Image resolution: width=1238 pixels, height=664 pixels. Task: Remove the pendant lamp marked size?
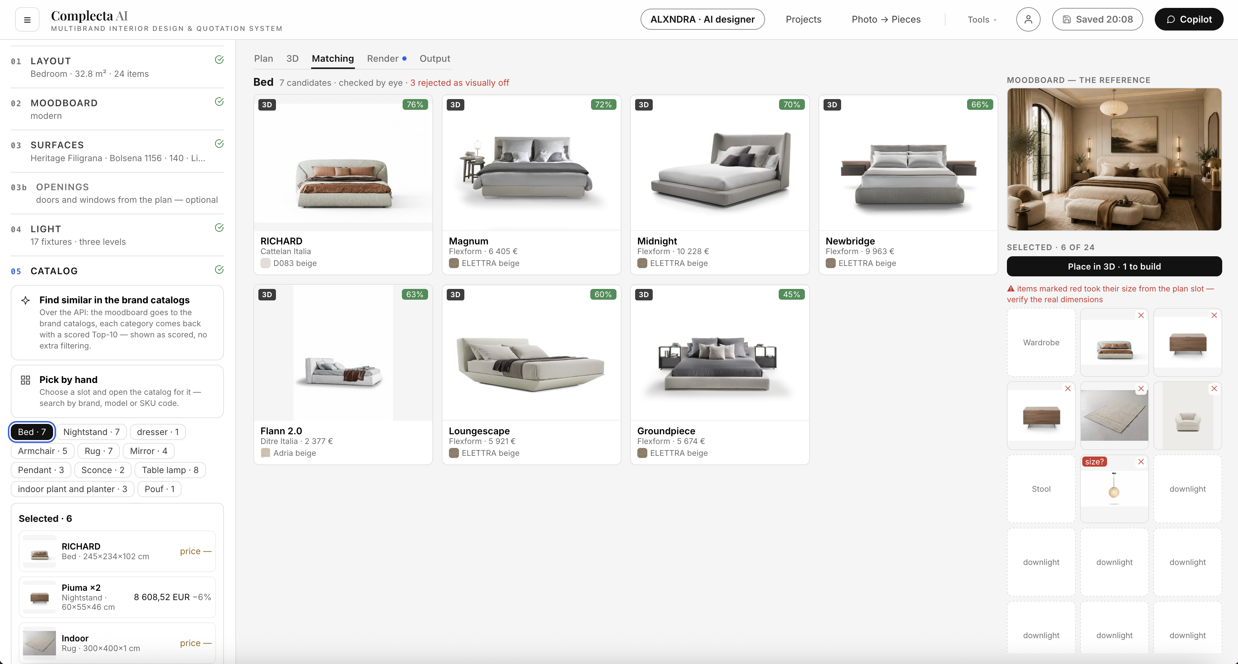pos(1141,462)
